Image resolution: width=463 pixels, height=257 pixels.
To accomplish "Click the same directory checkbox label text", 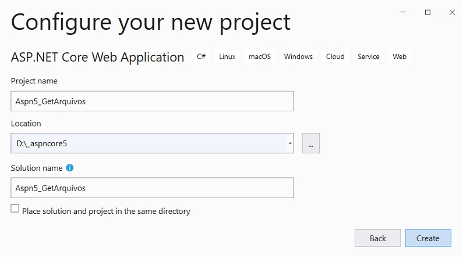I will [106, 211].
